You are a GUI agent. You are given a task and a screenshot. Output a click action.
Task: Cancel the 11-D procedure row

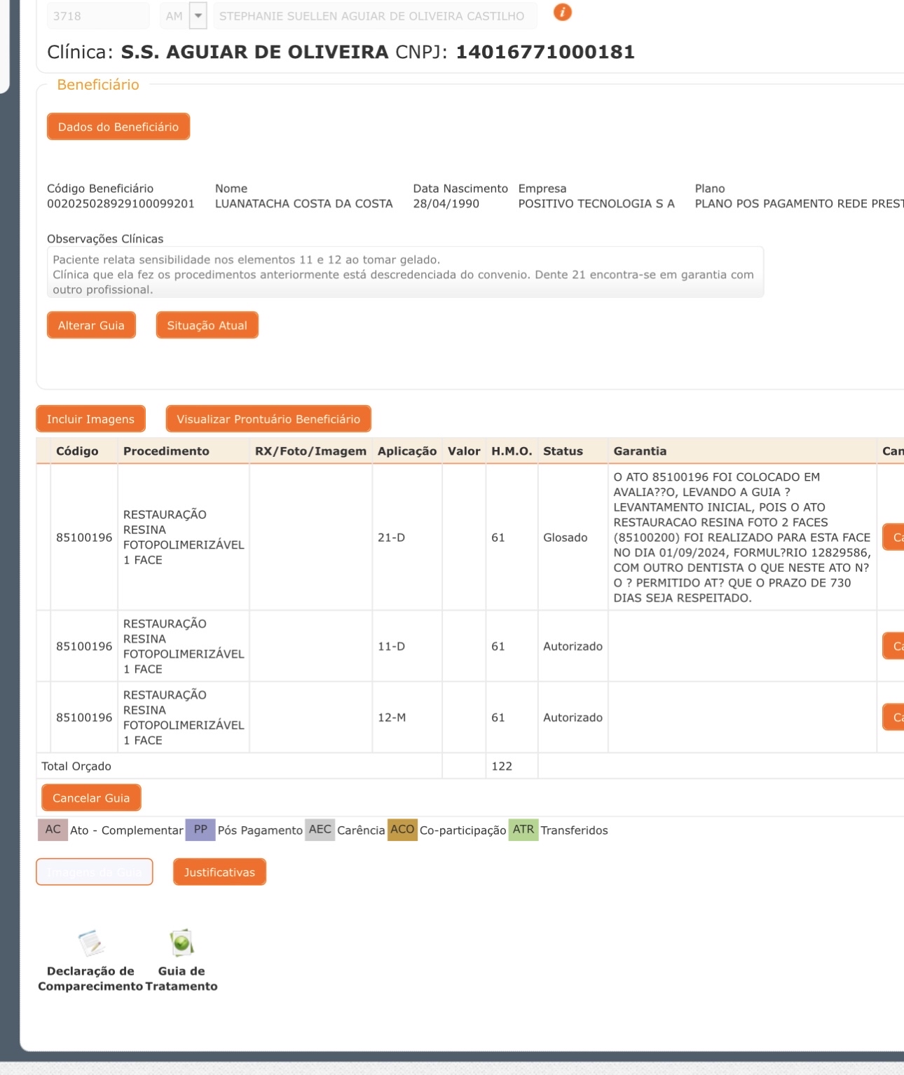[893, 646]
